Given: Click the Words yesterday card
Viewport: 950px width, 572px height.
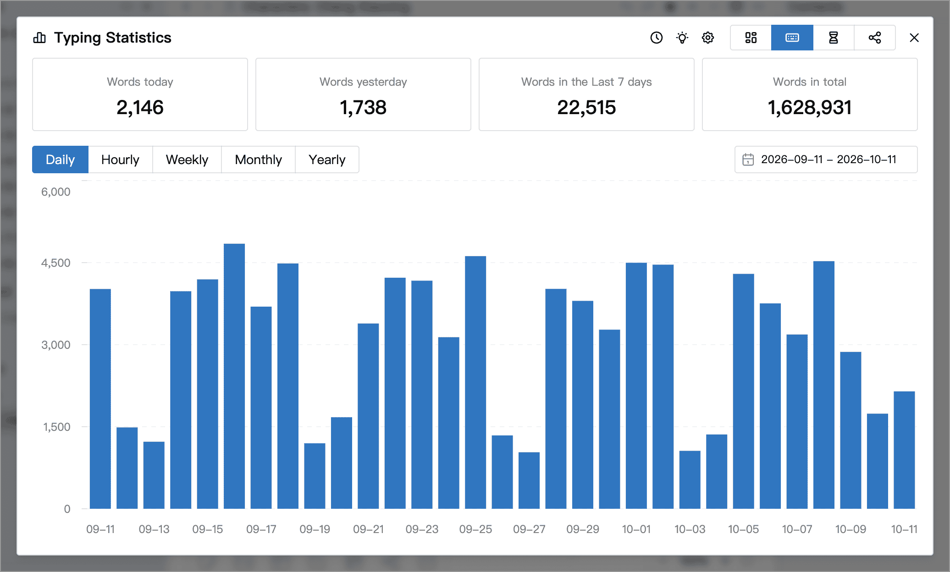Looking at the screenshot, I should coord(363,94).
